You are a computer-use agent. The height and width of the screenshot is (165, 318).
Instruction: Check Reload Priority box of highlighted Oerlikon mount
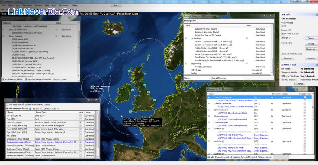pos(305,97)
